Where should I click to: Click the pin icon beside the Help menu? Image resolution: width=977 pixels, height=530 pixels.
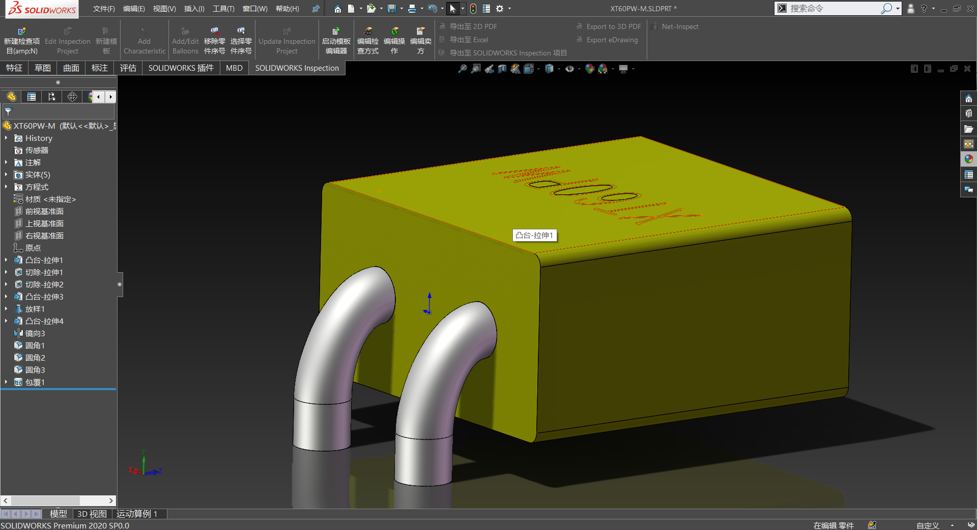coord(315,9)
